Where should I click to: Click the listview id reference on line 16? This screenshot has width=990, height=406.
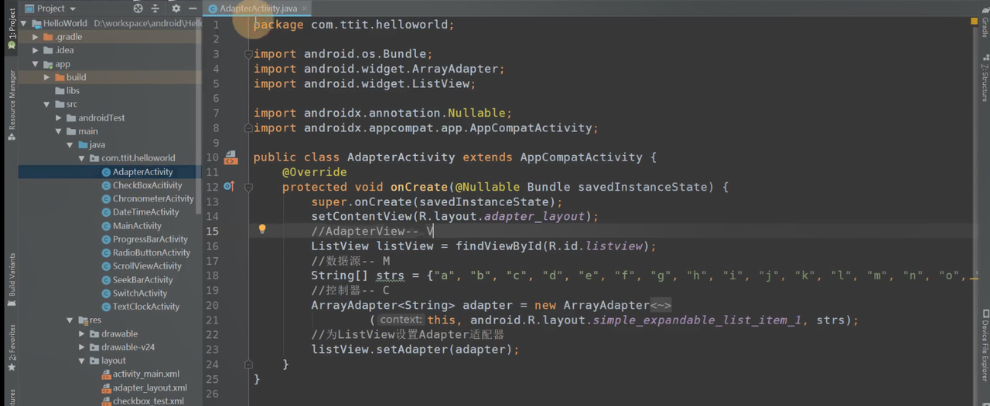click(x=614, y=246)
